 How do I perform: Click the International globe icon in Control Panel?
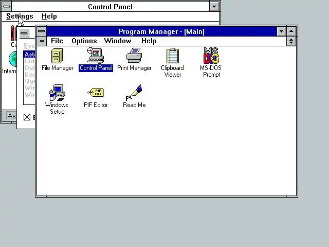pos(12,59)
